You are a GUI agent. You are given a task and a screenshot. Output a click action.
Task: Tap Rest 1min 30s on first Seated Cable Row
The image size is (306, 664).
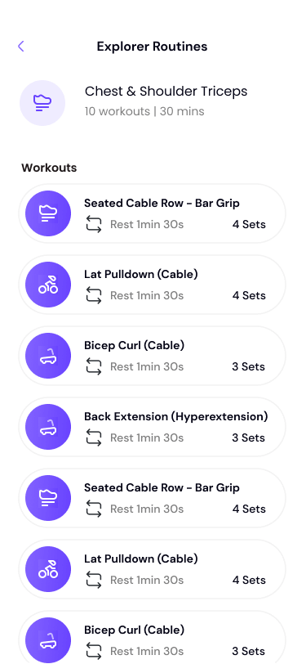click(147, 224)
